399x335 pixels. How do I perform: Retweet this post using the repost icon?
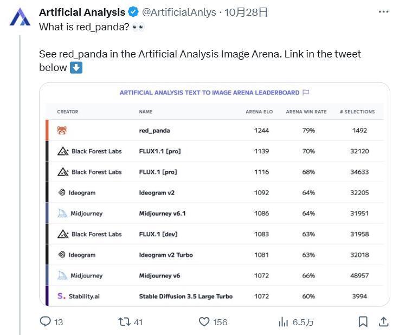pyautogui.click(x=124, y=321)
